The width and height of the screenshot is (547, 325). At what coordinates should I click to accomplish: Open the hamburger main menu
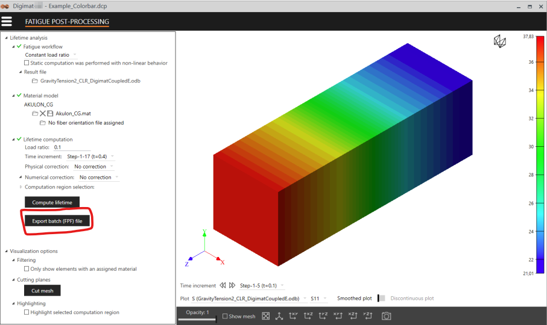[7, 21]
